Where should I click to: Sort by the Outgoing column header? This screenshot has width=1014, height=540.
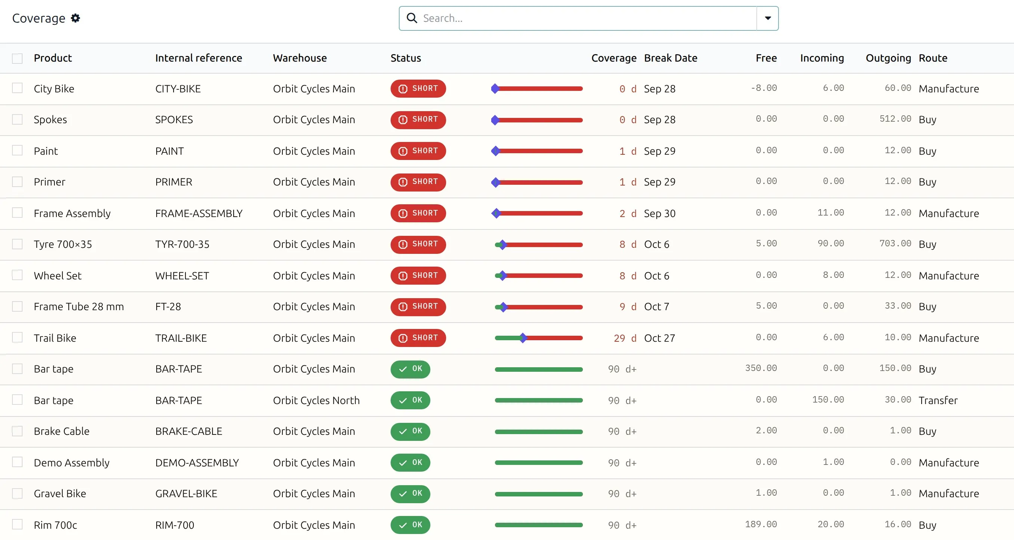888,58
